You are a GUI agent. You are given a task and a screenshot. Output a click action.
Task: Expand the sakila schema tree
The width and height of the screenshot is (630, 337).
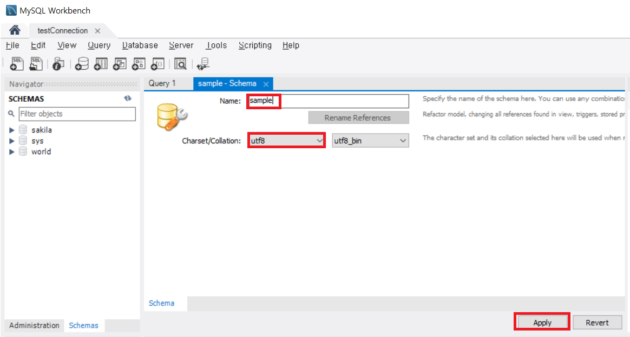coord(12,130)
